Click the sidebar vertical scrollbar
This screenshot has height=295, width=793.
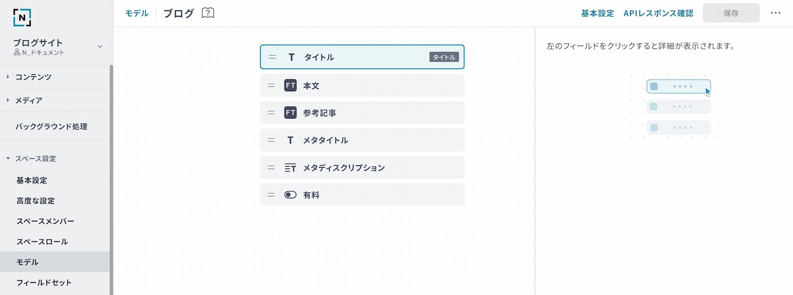pos(112,178)
